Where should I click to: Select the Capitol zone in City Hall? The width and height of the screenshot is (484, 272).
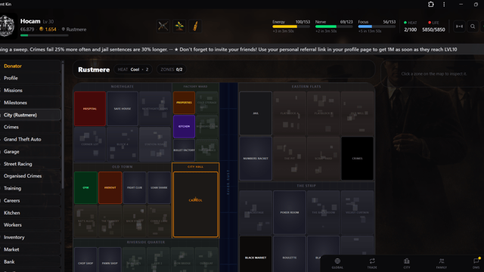pyautogui.click(x=195, y=205)
